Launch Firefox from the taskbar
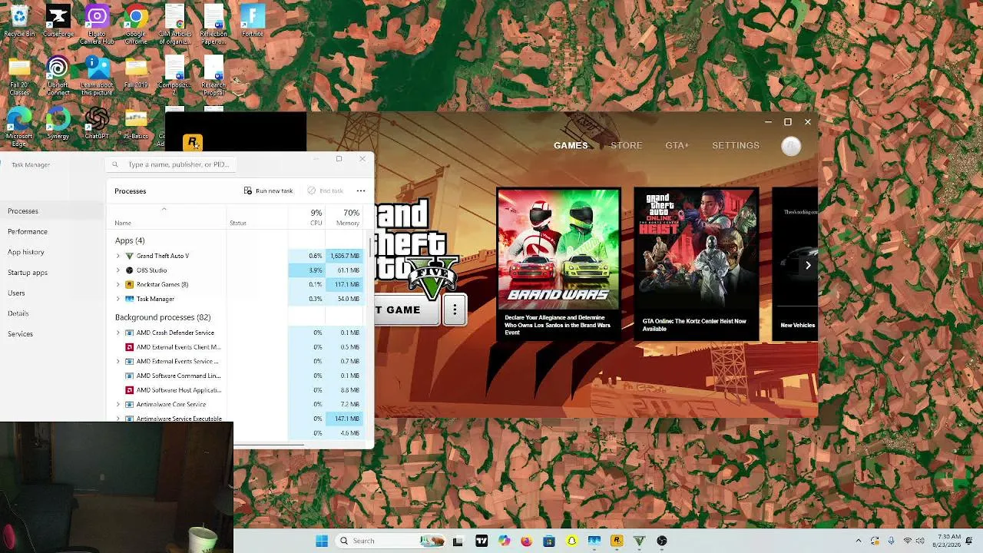 point(526,541)
